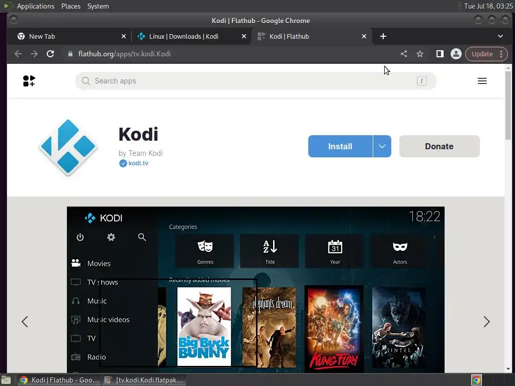This screenshot has height=386, width=515.
Task: Click the clock showing Tue Jul 18
Action: tap(488, 6)
